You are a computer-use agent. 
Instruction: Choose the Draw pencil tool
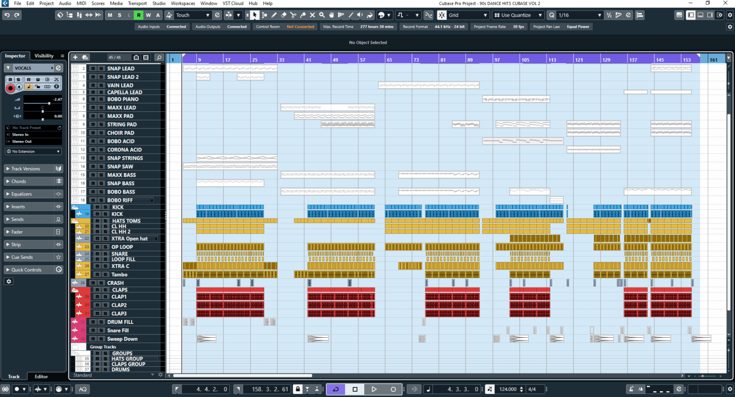coord(274,15)
